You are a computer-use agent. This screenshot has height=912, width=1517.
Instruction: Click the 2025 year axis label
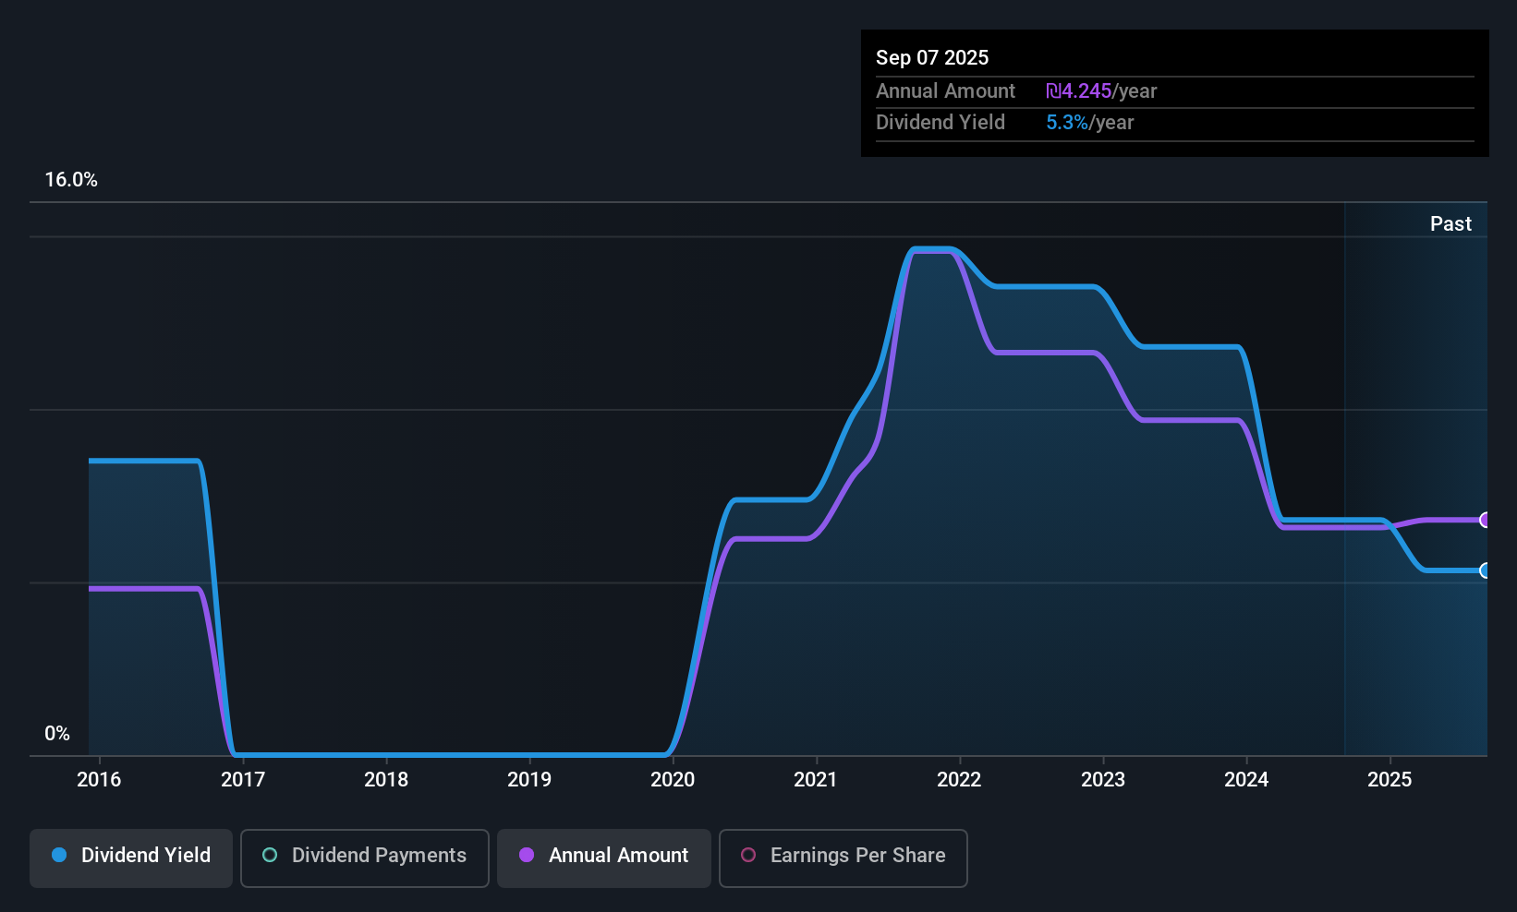point(1390,780)
